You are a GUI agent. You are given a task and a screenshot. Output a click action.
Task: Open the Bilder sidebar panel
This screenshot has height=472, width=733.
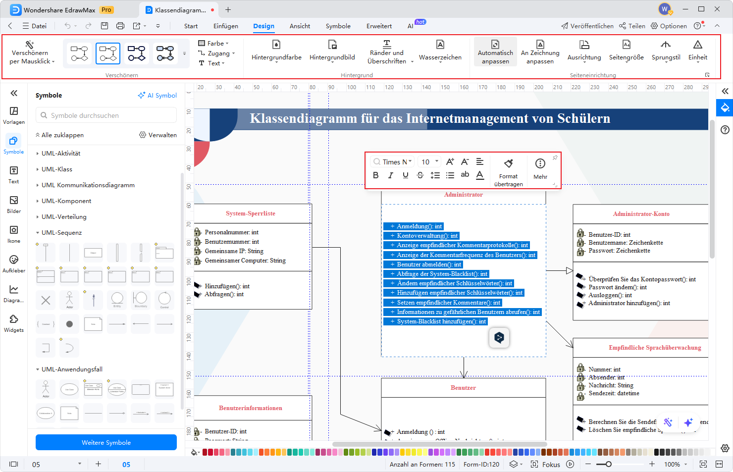click(14, 205)
